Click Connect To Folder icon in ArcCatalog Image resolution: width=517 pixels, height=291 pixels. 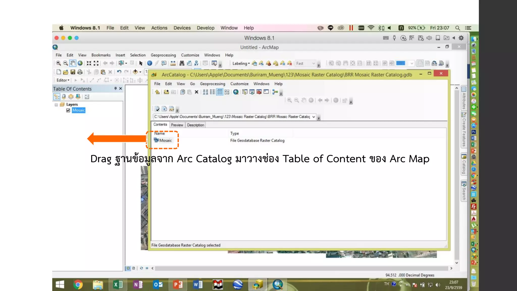(x=166, y=92)
